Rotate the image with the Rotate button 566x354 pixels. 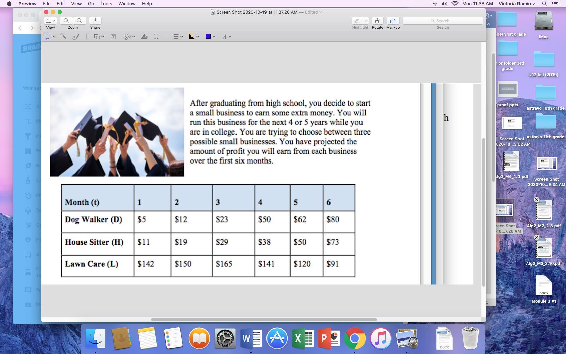[x=378, y=21]
